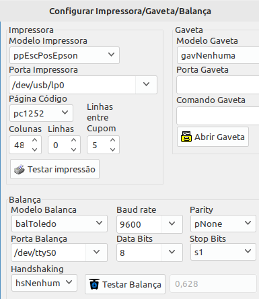Image resolution: width=259 pixels, height=299 pixels.
Task: Open the Página Código pc1252 dropdown
Action: point(41,113)
